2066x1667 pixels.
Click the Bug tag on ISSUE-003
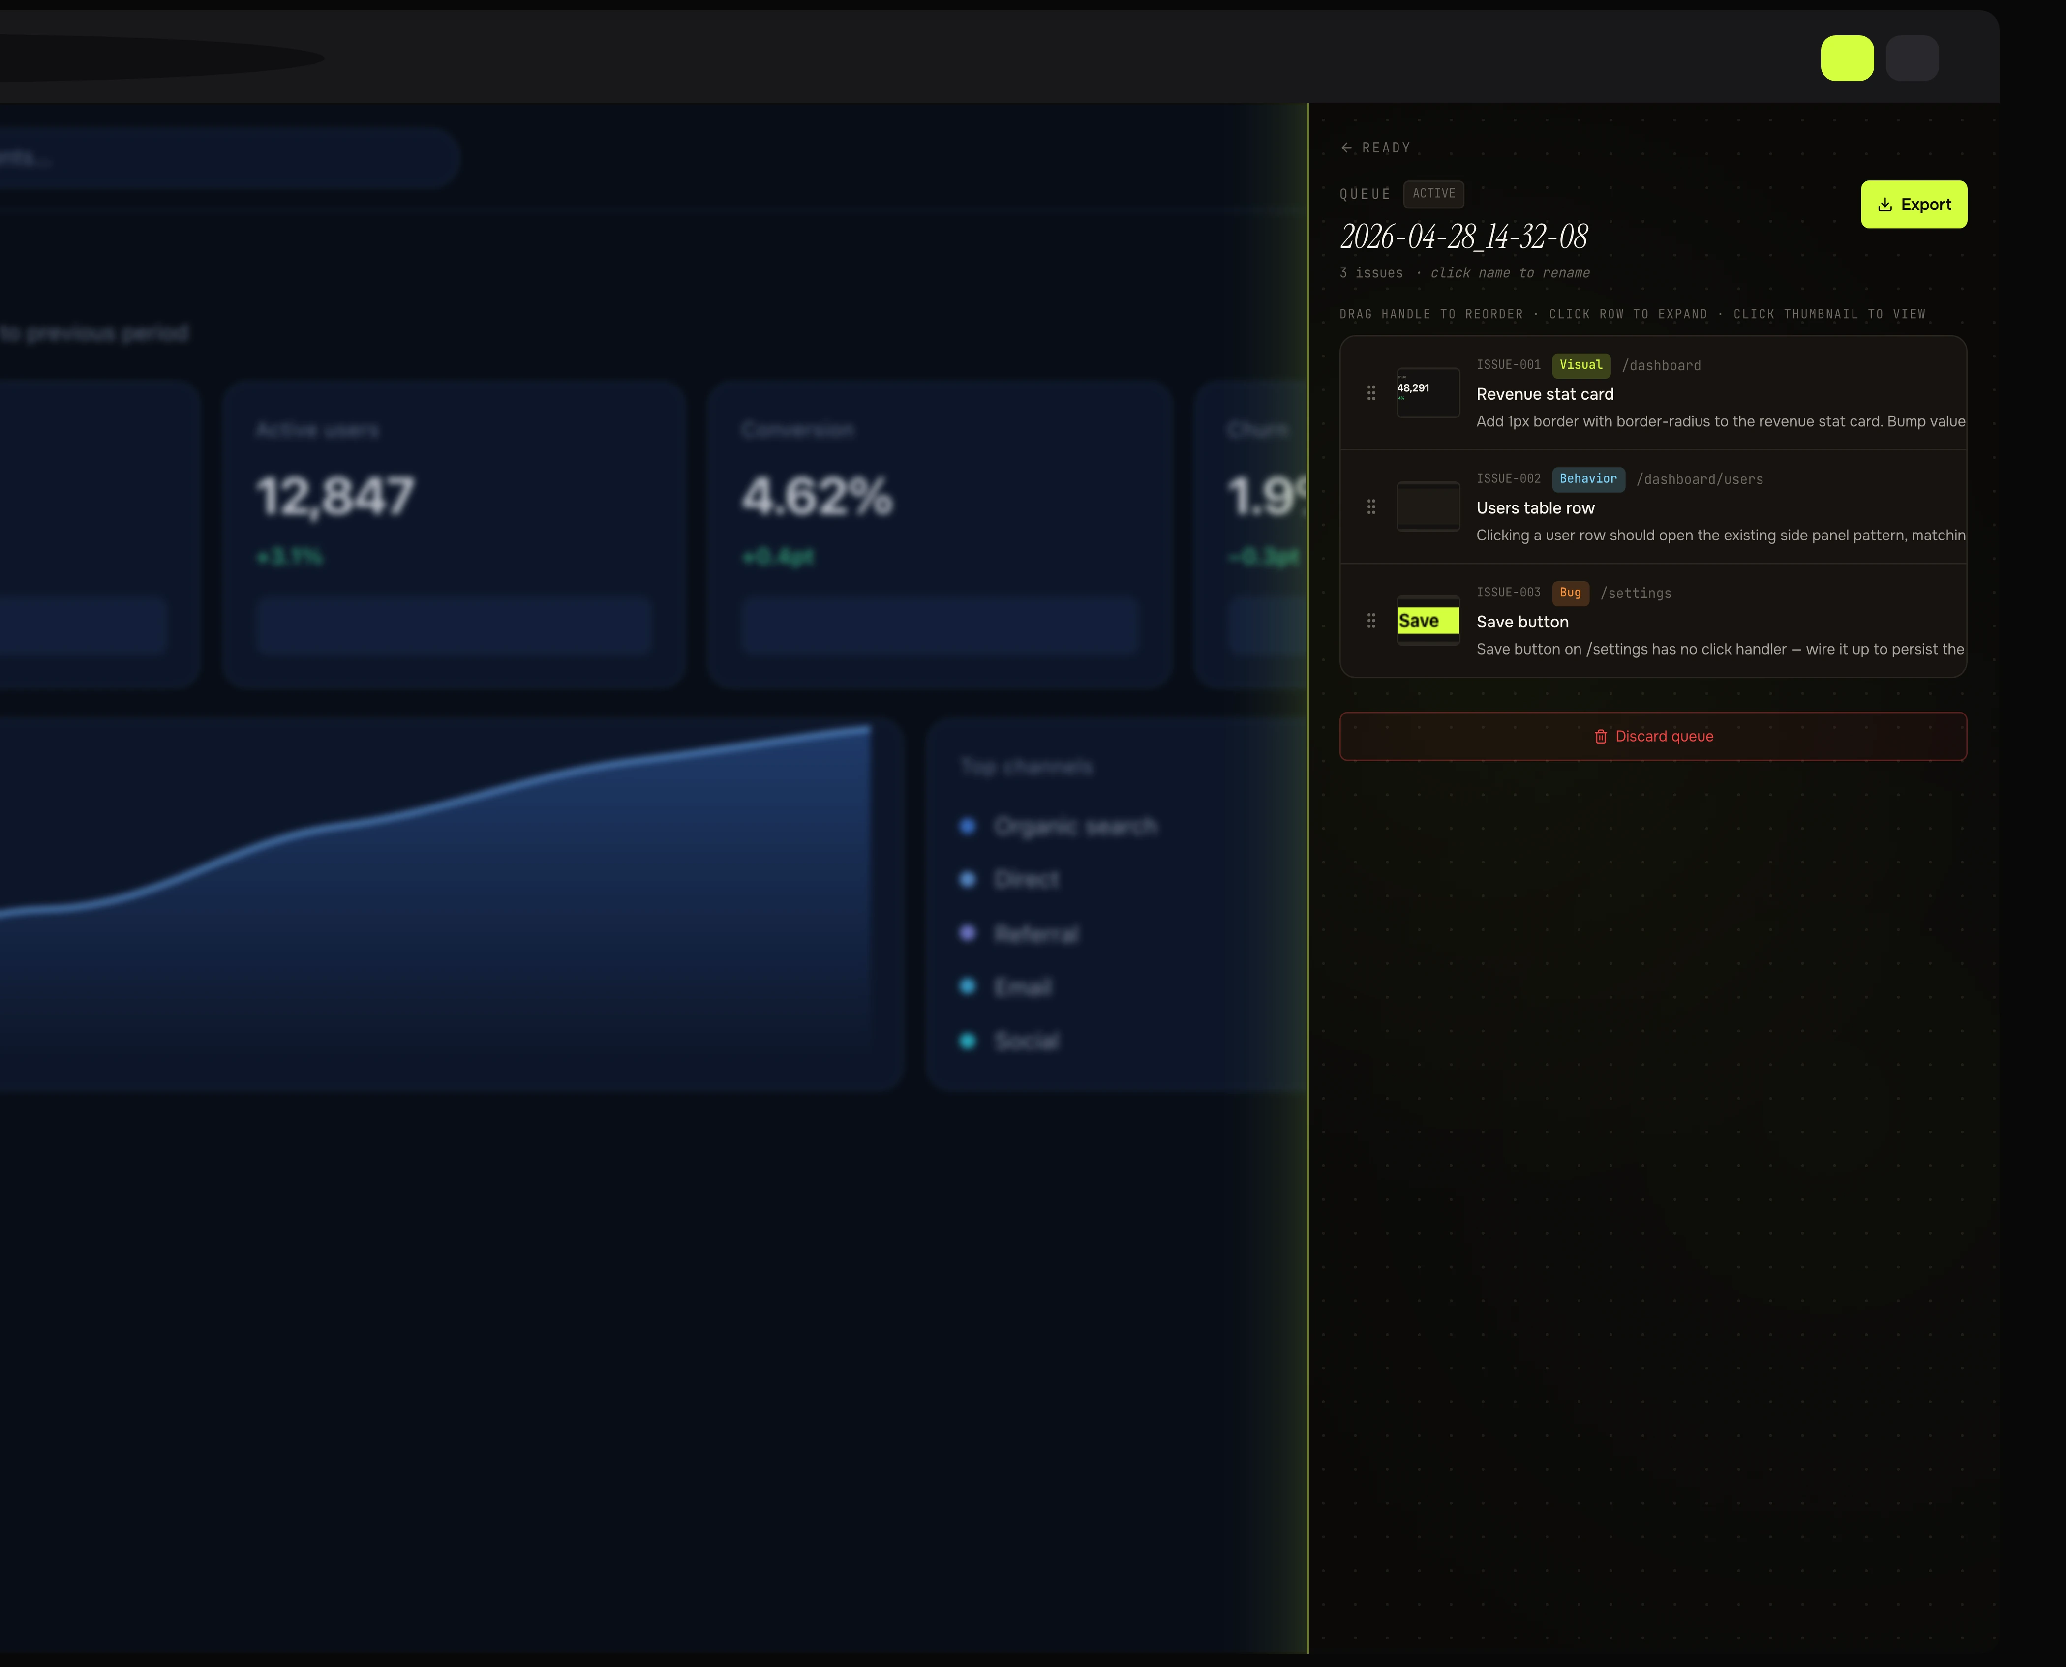(x=1570, y=593)
